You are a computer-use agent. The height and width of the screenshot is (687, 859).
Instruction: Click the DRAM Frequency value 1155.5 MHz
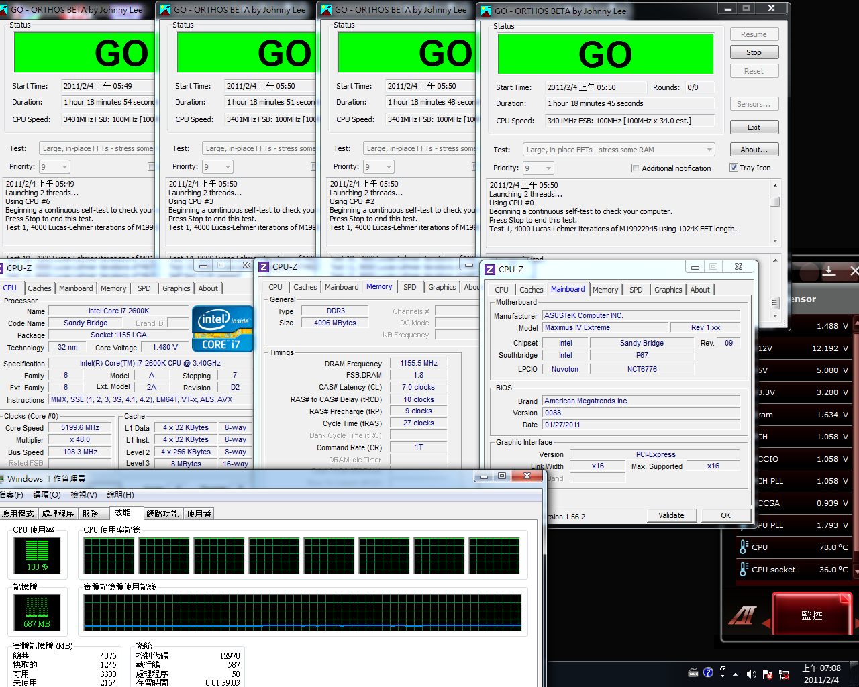pos(419,363)
